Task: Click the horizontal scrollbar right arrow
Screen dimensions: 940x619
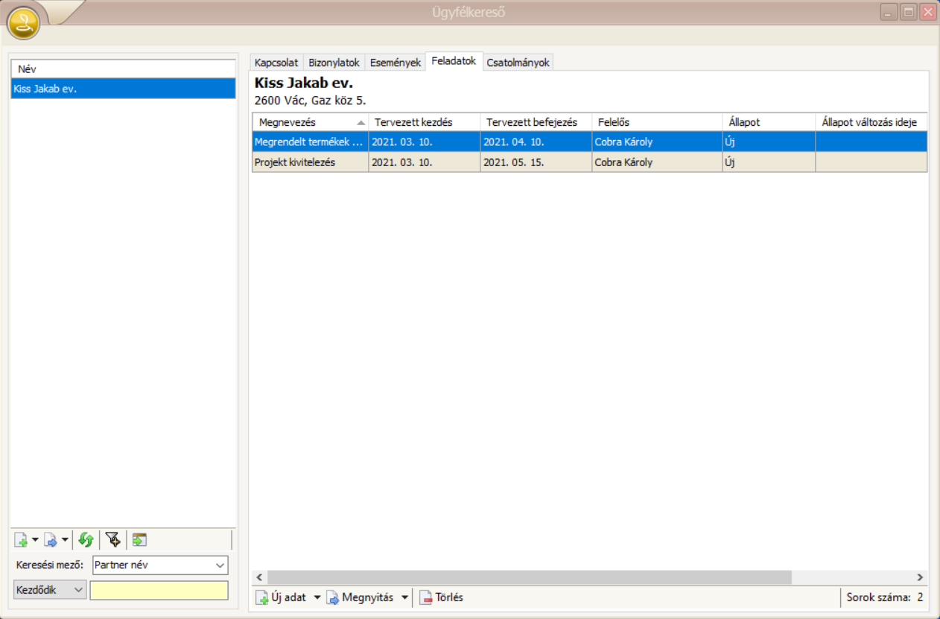Action: 921,577
